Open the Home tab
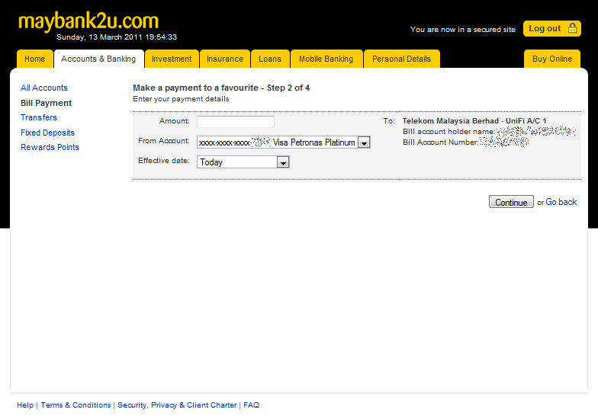 tap(35, 59)
